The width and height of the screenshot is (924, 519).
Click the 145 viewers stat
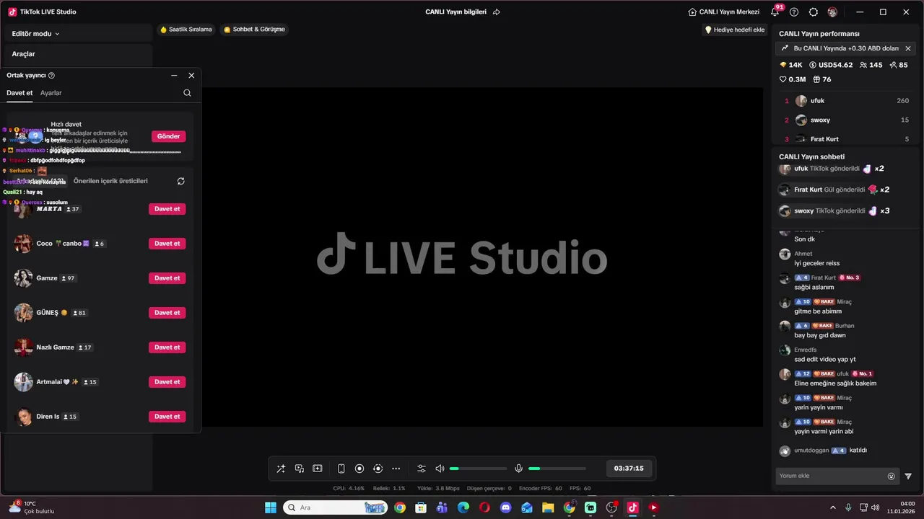coord(871,65)
